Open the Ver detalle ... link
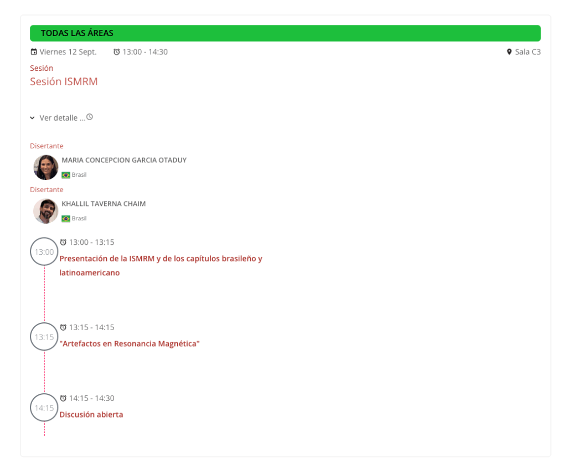Viewport: 567px width, 468px height. pyautogui.click(x=63, y=118)
